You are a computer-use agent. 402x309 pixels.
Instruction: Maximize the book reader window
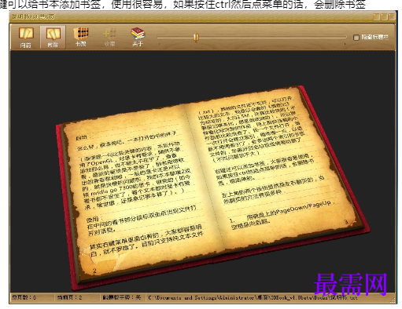point(384,16)
